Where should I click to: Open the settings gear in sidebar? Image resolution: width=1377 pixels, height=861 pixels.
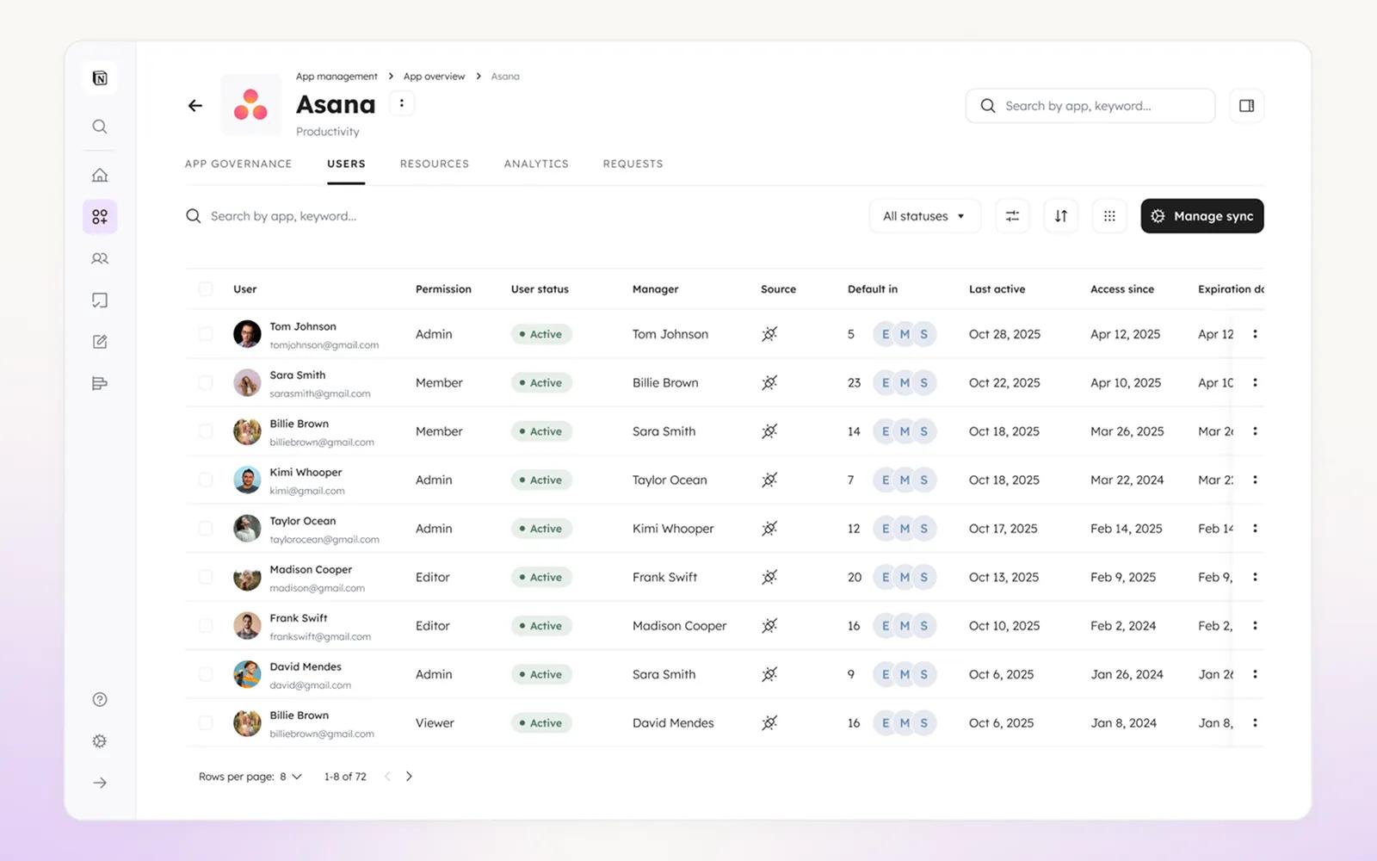[100, 741]
